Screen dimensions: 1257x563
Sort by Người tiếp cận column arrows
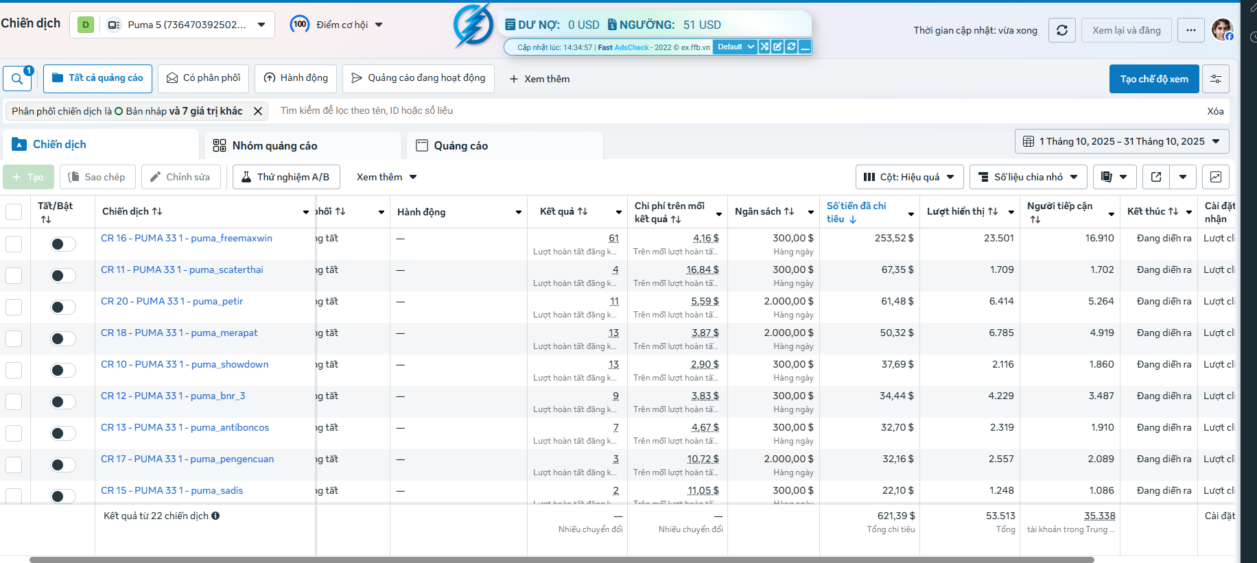click(x=1035, y=219)
